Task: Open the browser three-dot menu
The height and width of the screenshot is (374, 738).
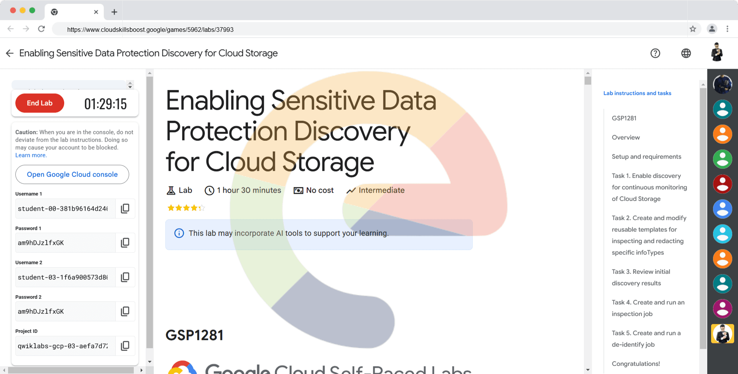Action: coord(727,29)
